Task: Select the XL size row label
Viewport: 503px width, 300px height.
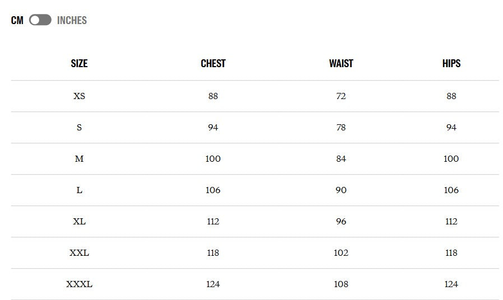Action: click(79, 222)
